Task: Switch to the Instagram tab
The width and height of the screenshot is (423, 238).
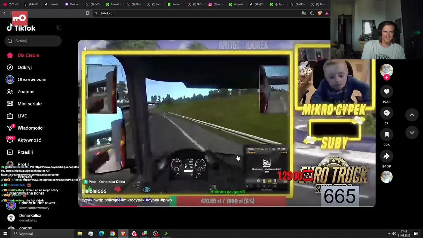Action: pyautogui.click(x=216, y=4)
